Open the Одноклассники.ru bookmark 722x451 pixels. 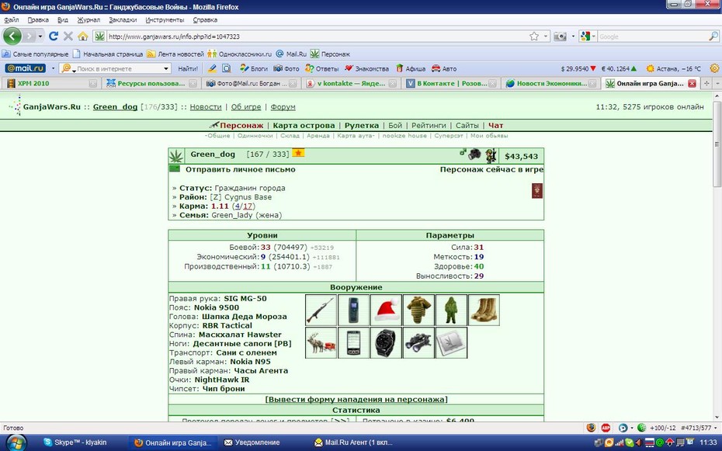(x=239, y=54)
